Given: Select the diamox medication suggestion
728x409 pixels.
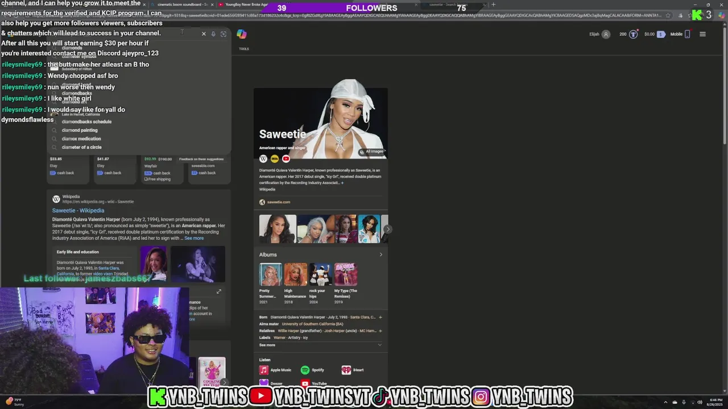Looking at the screenshot, I should tap(81, 139).
